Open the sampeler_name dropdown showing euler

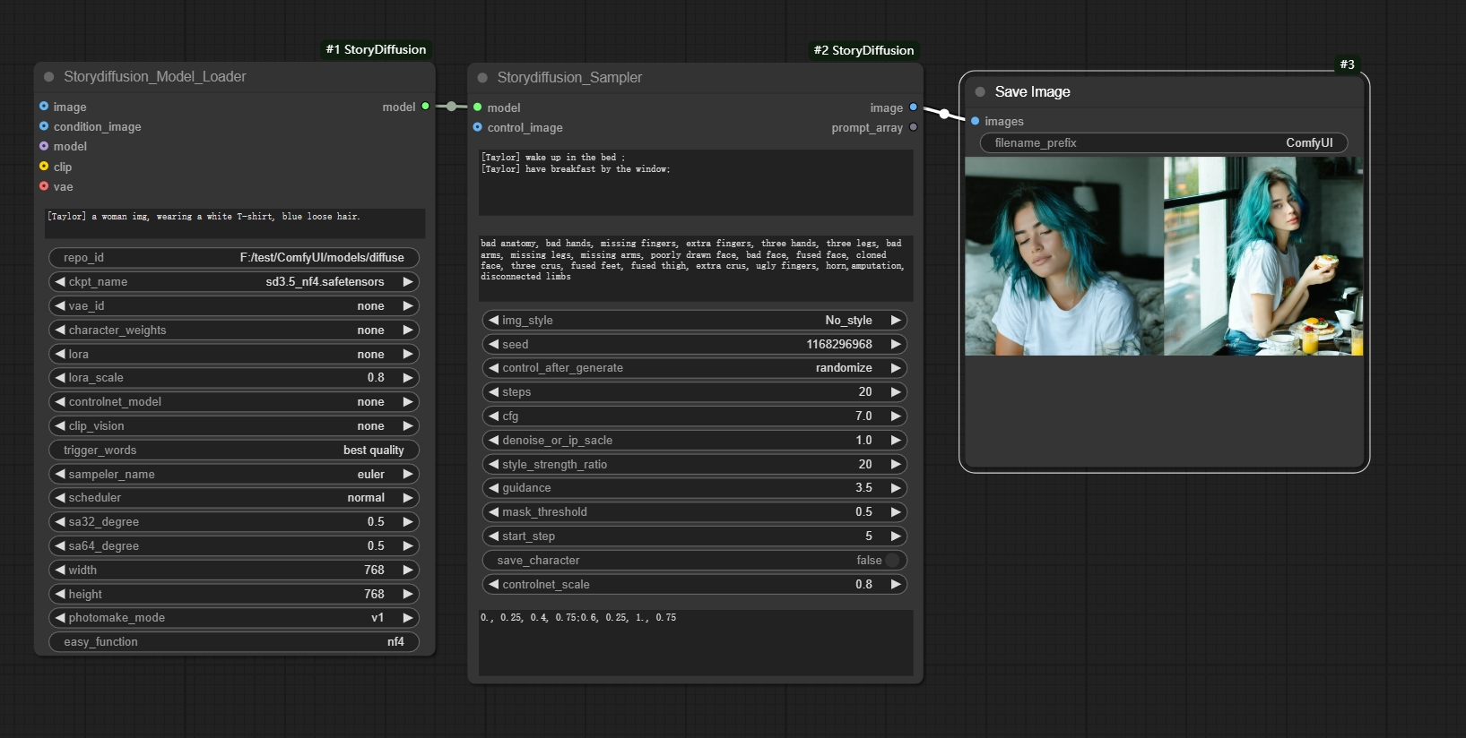pyautogui.click(x=233, y=474)
